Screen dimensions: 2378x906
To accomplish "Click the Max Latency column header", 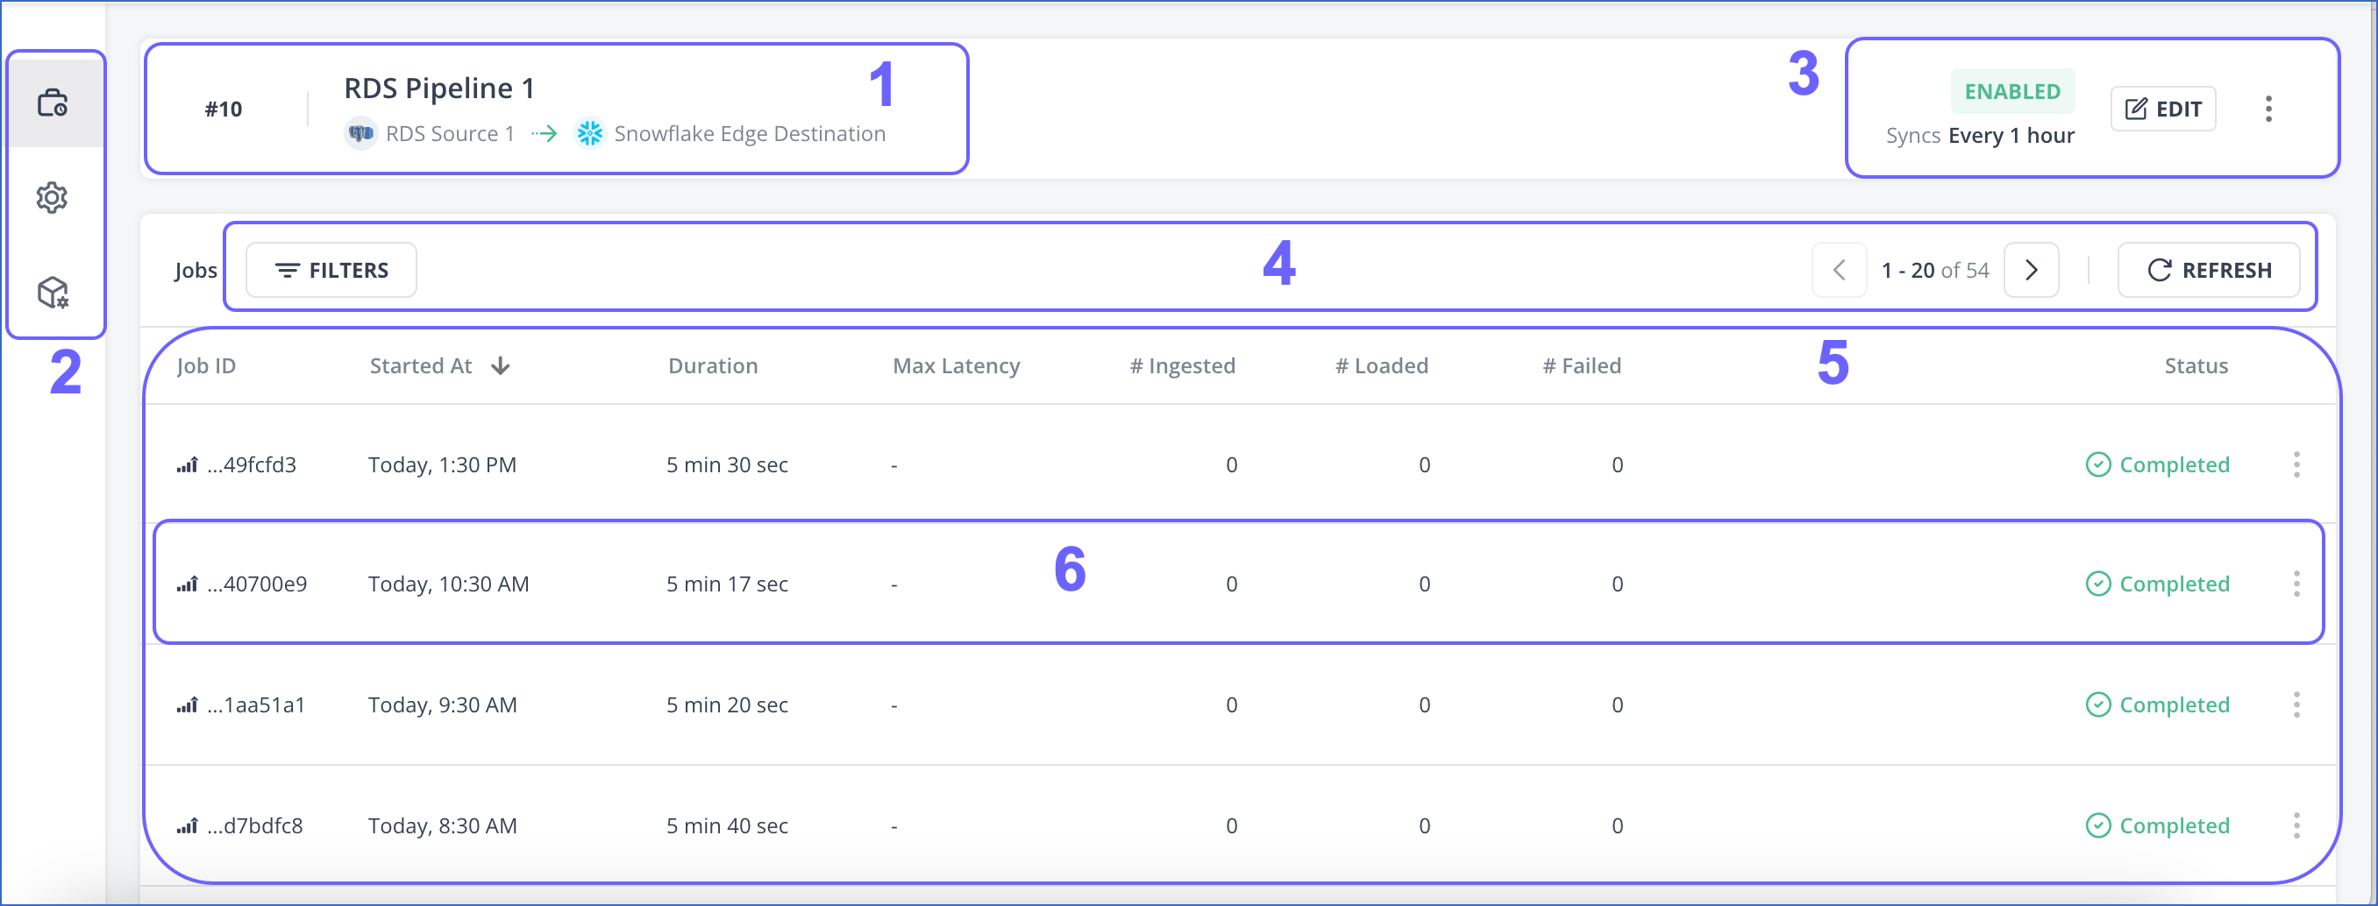I will pos(957,366).
